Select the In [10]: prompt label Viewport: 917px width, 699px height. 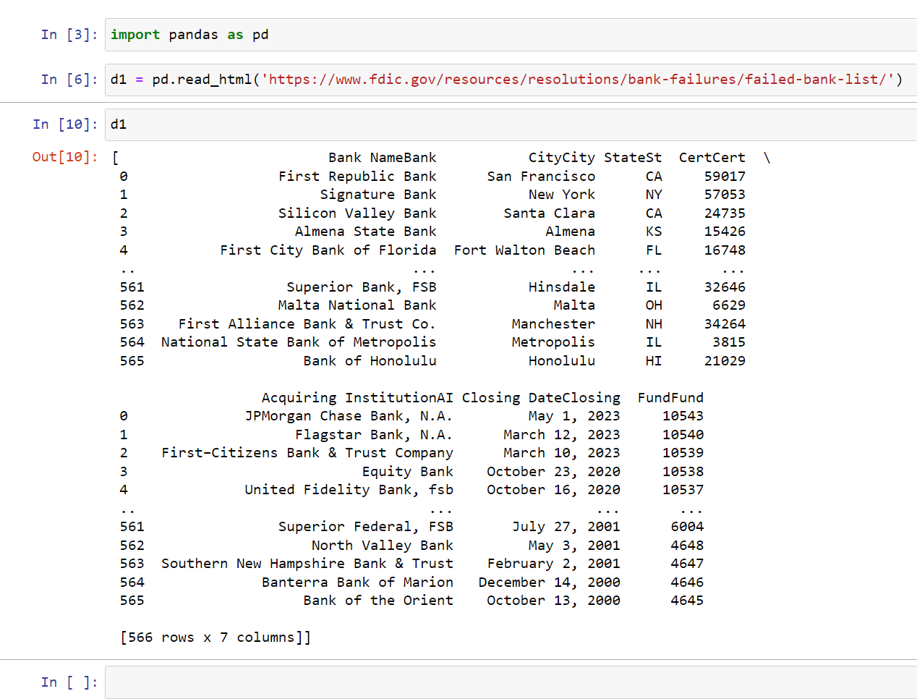click(x=65, y=124)
